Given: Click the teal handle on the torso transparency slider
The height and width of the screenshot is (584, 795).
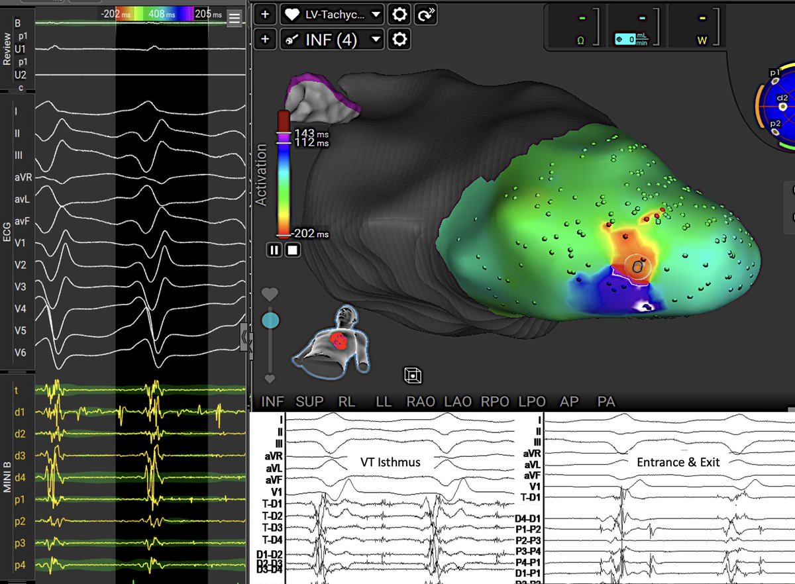Looking at the screenshot, I should coord(271,320).
